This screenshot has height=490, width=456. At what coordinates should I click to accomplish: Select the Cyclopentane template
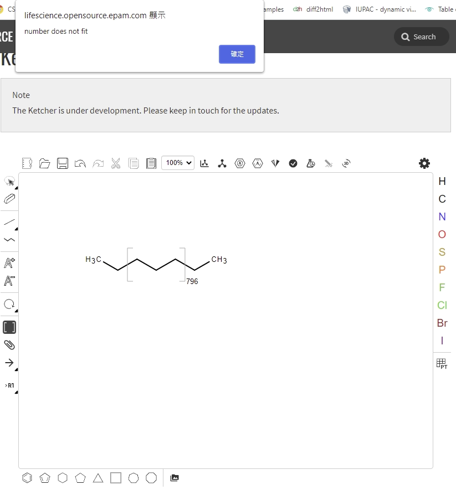[80, 478]
